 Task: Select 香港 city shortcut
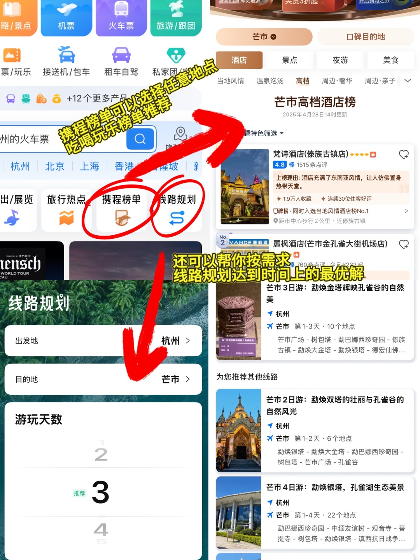click(124, 166)
